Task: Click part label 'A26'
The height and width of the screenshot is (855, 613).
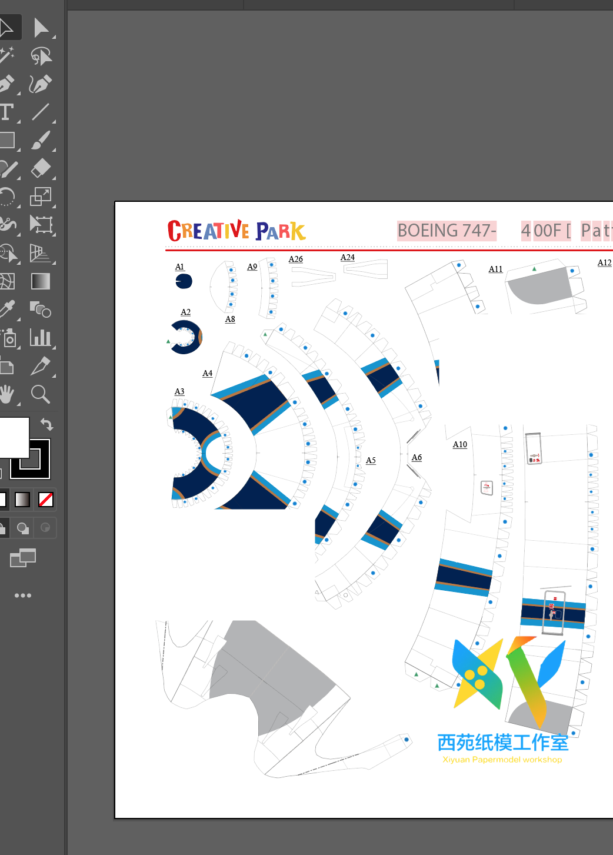Action: [x=295, y=259]
